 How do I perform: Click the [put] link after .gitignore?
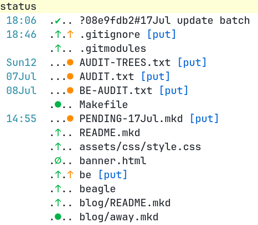(x=161, y=35)
